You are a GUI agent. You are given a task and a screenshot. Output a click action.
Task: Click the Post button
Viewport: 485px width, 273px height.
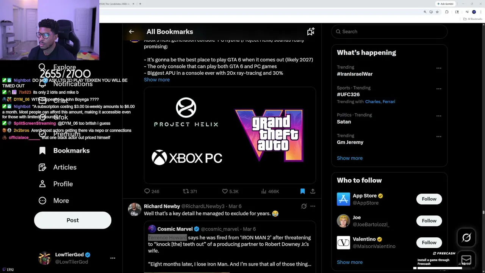tap(73, 220)
